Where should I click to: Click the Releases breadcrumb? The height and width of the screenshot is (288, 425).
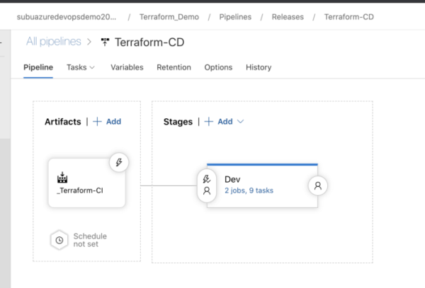pyautogui.click(x=287, y=16)
